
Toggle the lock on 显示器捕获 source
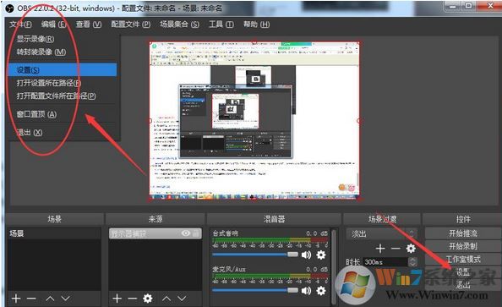[x=196, y=233]
